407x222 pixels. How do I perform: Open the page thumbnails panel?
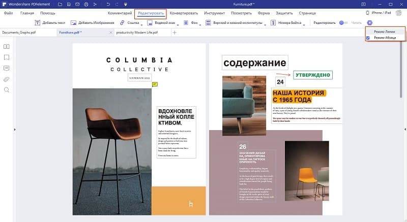tap(7, 46)
